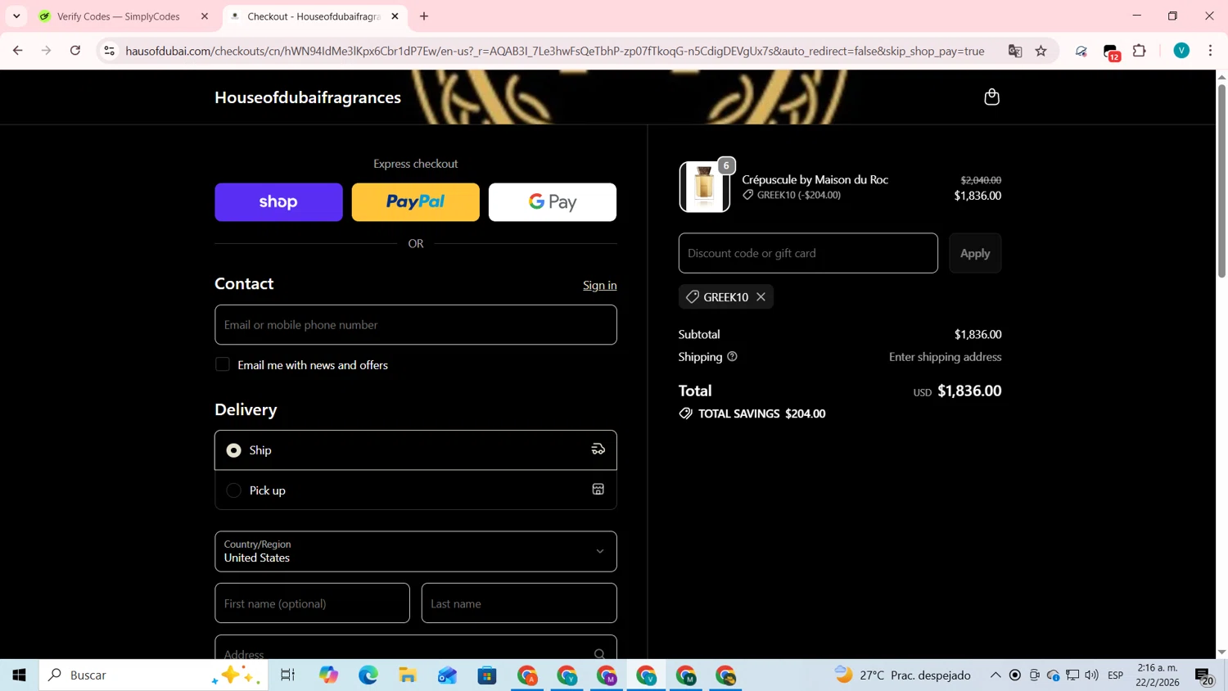Show hidden system tray icons chevron
Screen dimensions: 1228x691
995,675
